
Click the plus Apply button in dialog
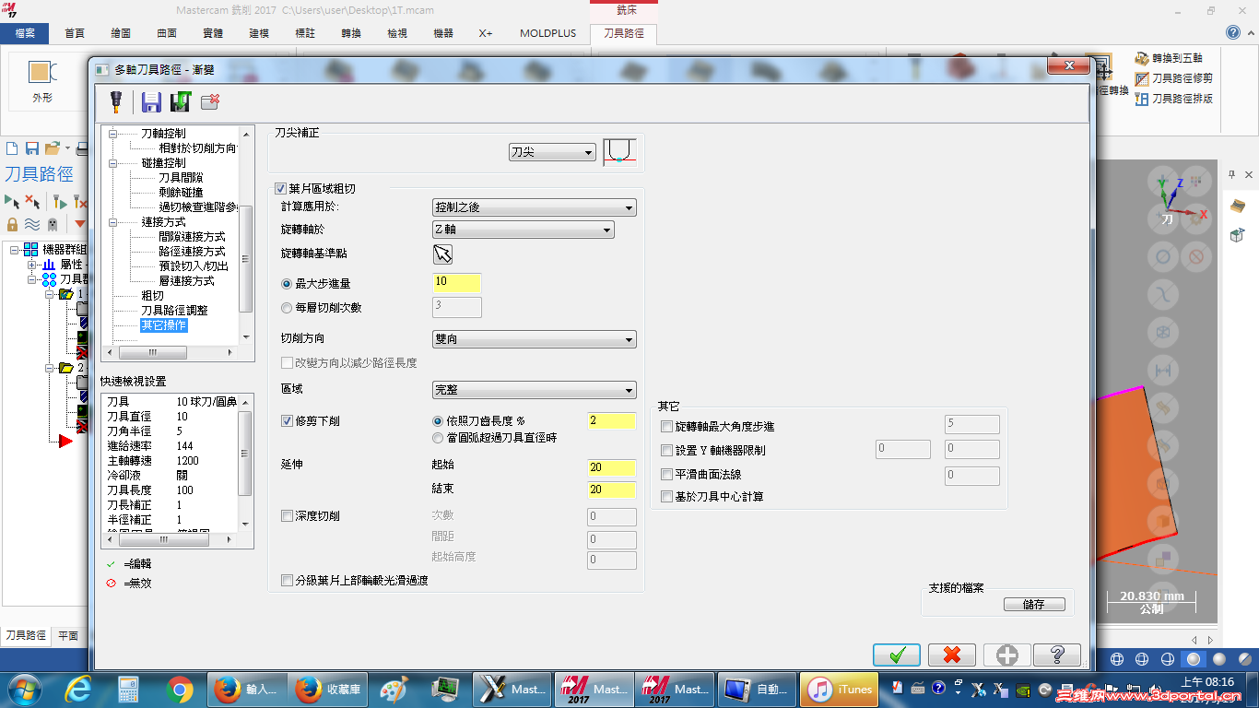[1006, 655]
